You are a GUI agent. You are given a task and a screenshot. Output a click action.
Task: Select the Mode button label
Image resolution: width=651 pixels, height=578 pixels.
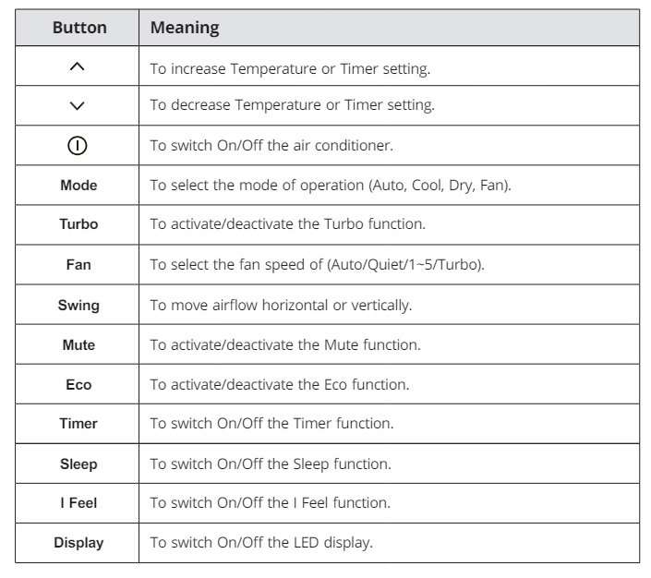point(78,186)
